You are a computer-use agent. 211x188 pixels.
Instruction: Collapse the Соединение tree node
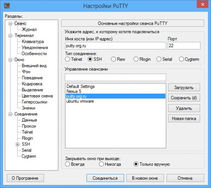tap(10, 114)
